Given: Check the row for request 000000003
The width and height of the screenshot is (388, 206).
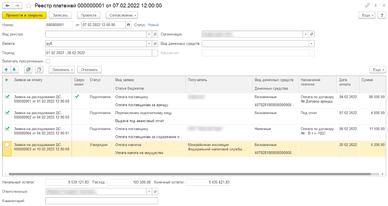Looking at the screenshot, I should [7, 145].
